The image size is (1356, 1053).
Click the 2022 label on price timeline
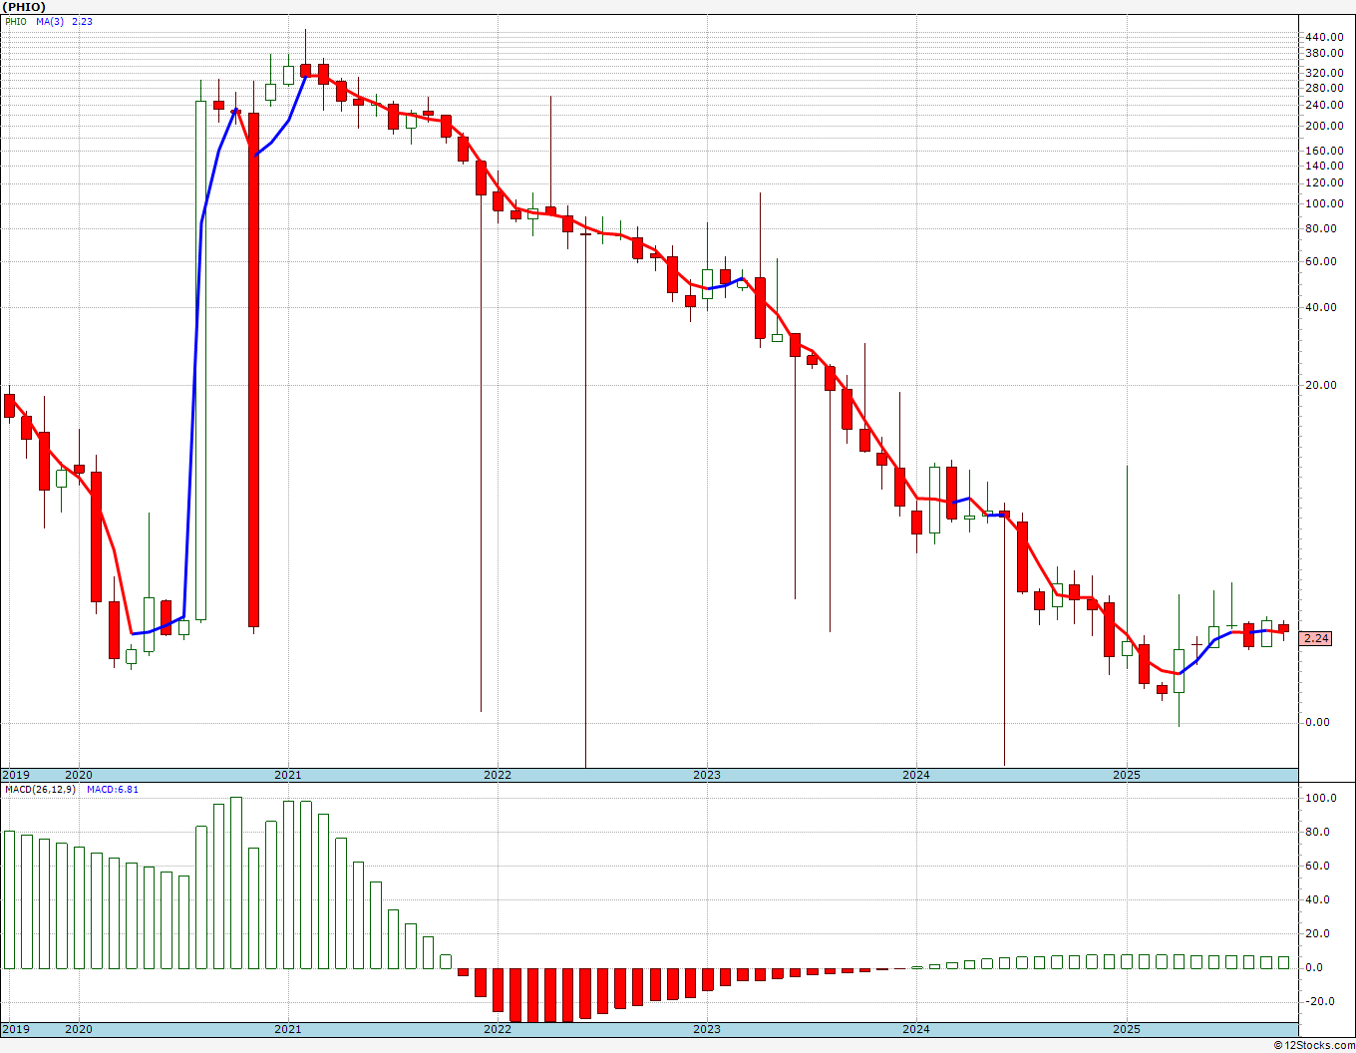497,775
